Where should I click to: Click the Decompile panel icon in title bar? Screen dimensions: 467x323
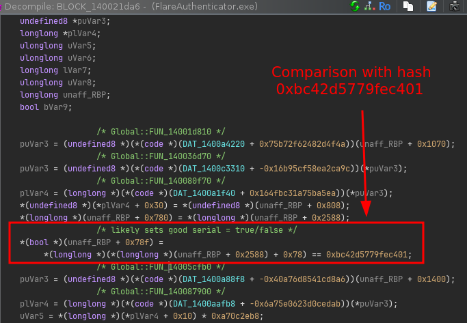pos(3,7)
